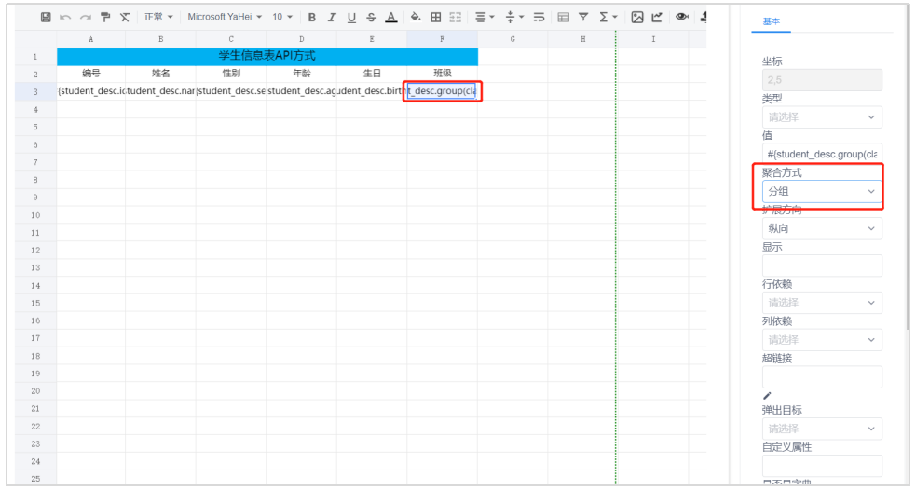Open the font color tool
Image resolution: width=916 pixels, height=490 pixels.
point(390,18)
